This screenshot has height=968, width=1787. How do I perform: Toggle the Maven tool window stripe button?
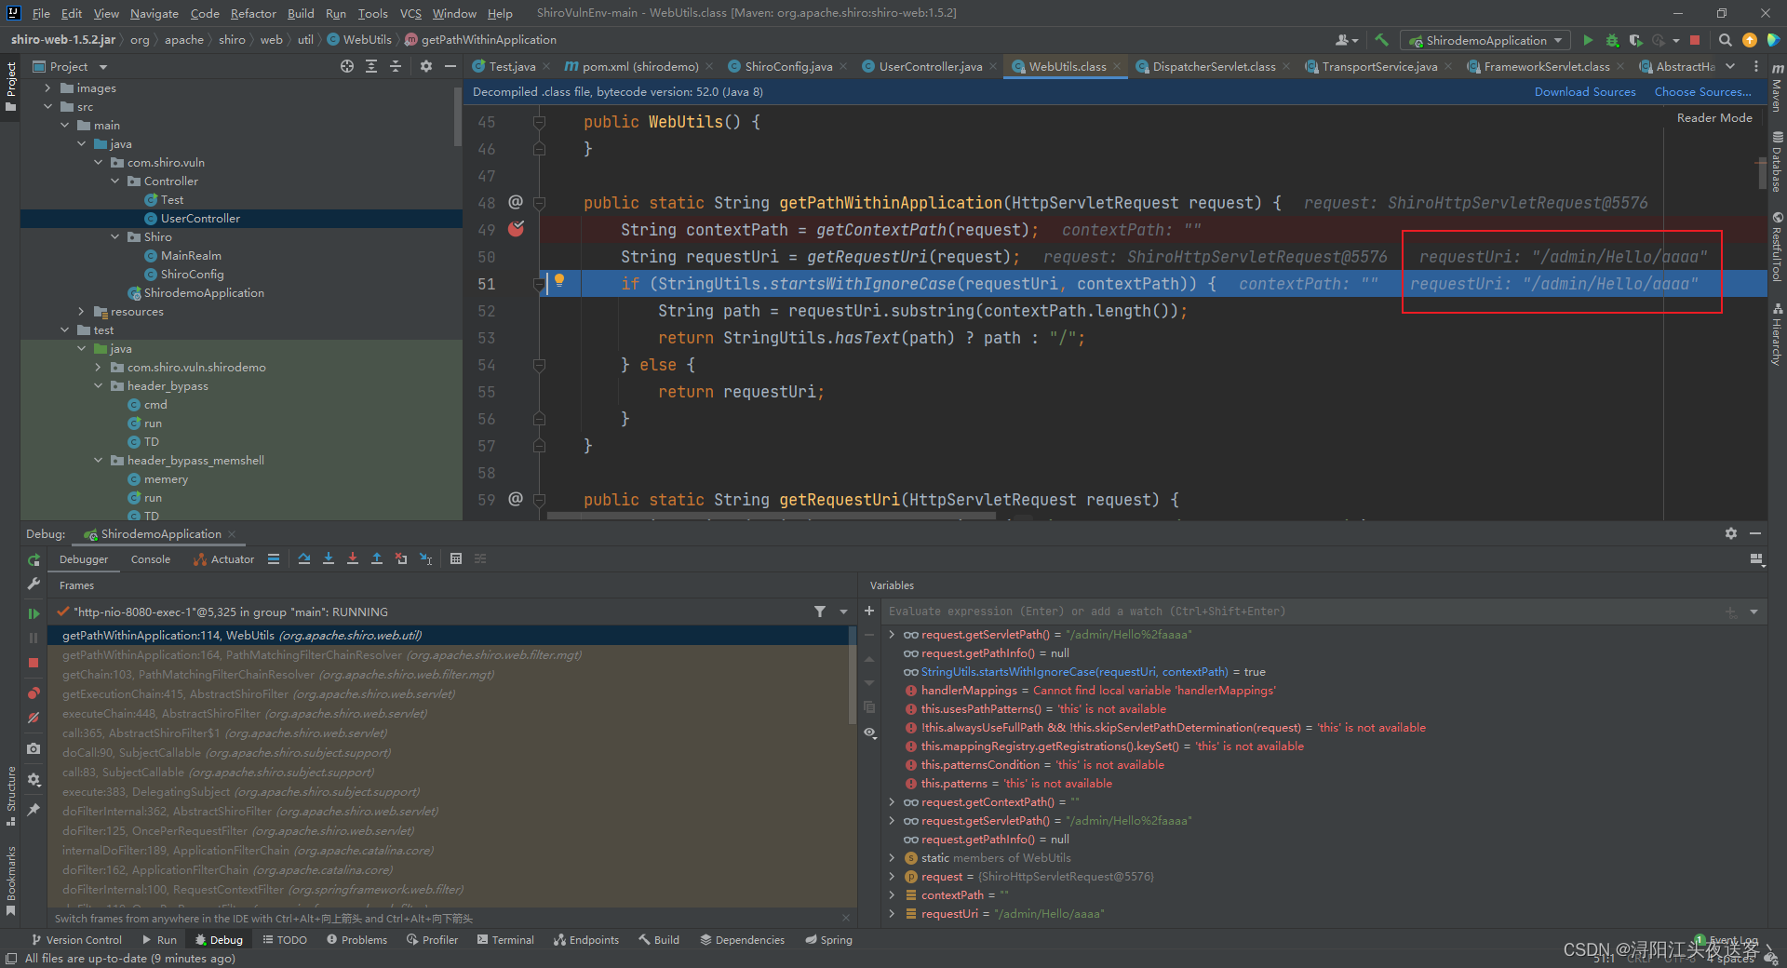[1778, 88]
